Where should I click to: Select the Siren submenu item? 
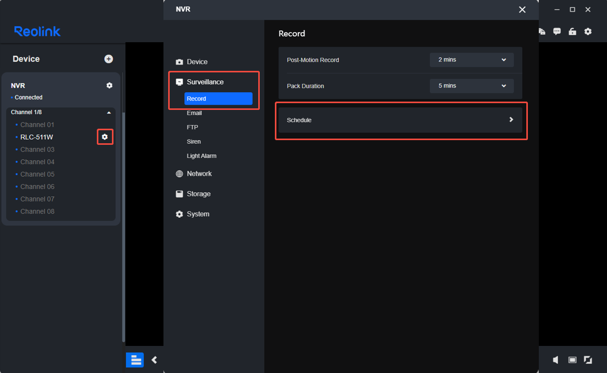coord(194,142)
